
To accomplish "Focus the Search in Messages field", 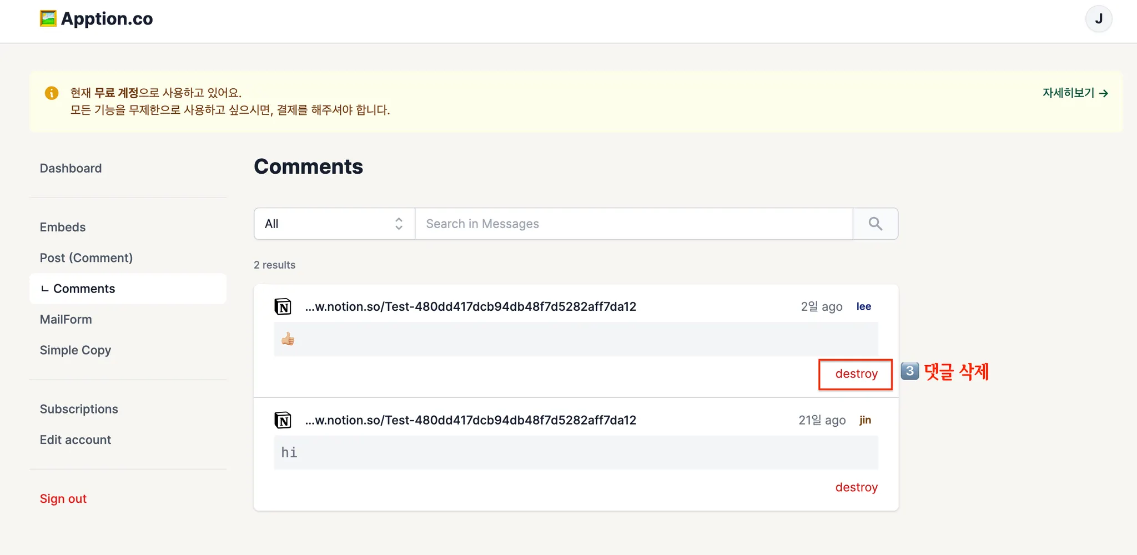I will pos(633,224).
